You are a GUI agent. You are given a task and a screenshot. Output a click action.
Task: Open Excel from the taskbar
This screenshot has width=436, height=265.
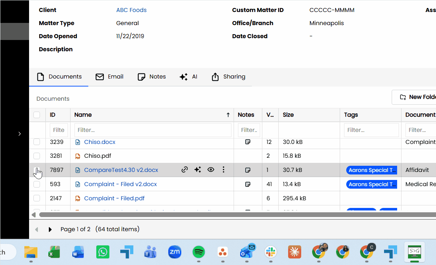[x=54, y=252]
